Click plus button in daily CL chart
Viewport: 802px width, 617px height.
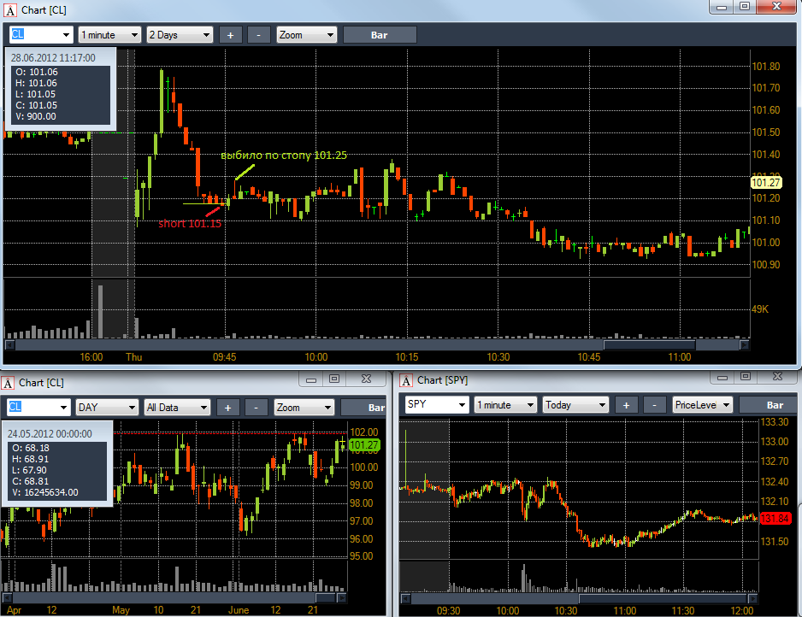coord(228,407)
